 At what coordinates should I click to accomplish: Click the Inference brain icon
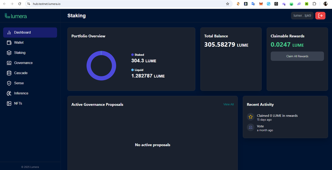coord(9,93)
